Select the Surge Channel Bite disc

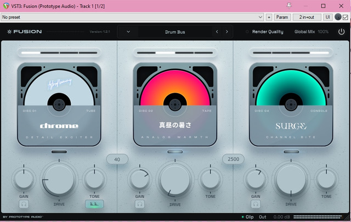coord(291,104)
